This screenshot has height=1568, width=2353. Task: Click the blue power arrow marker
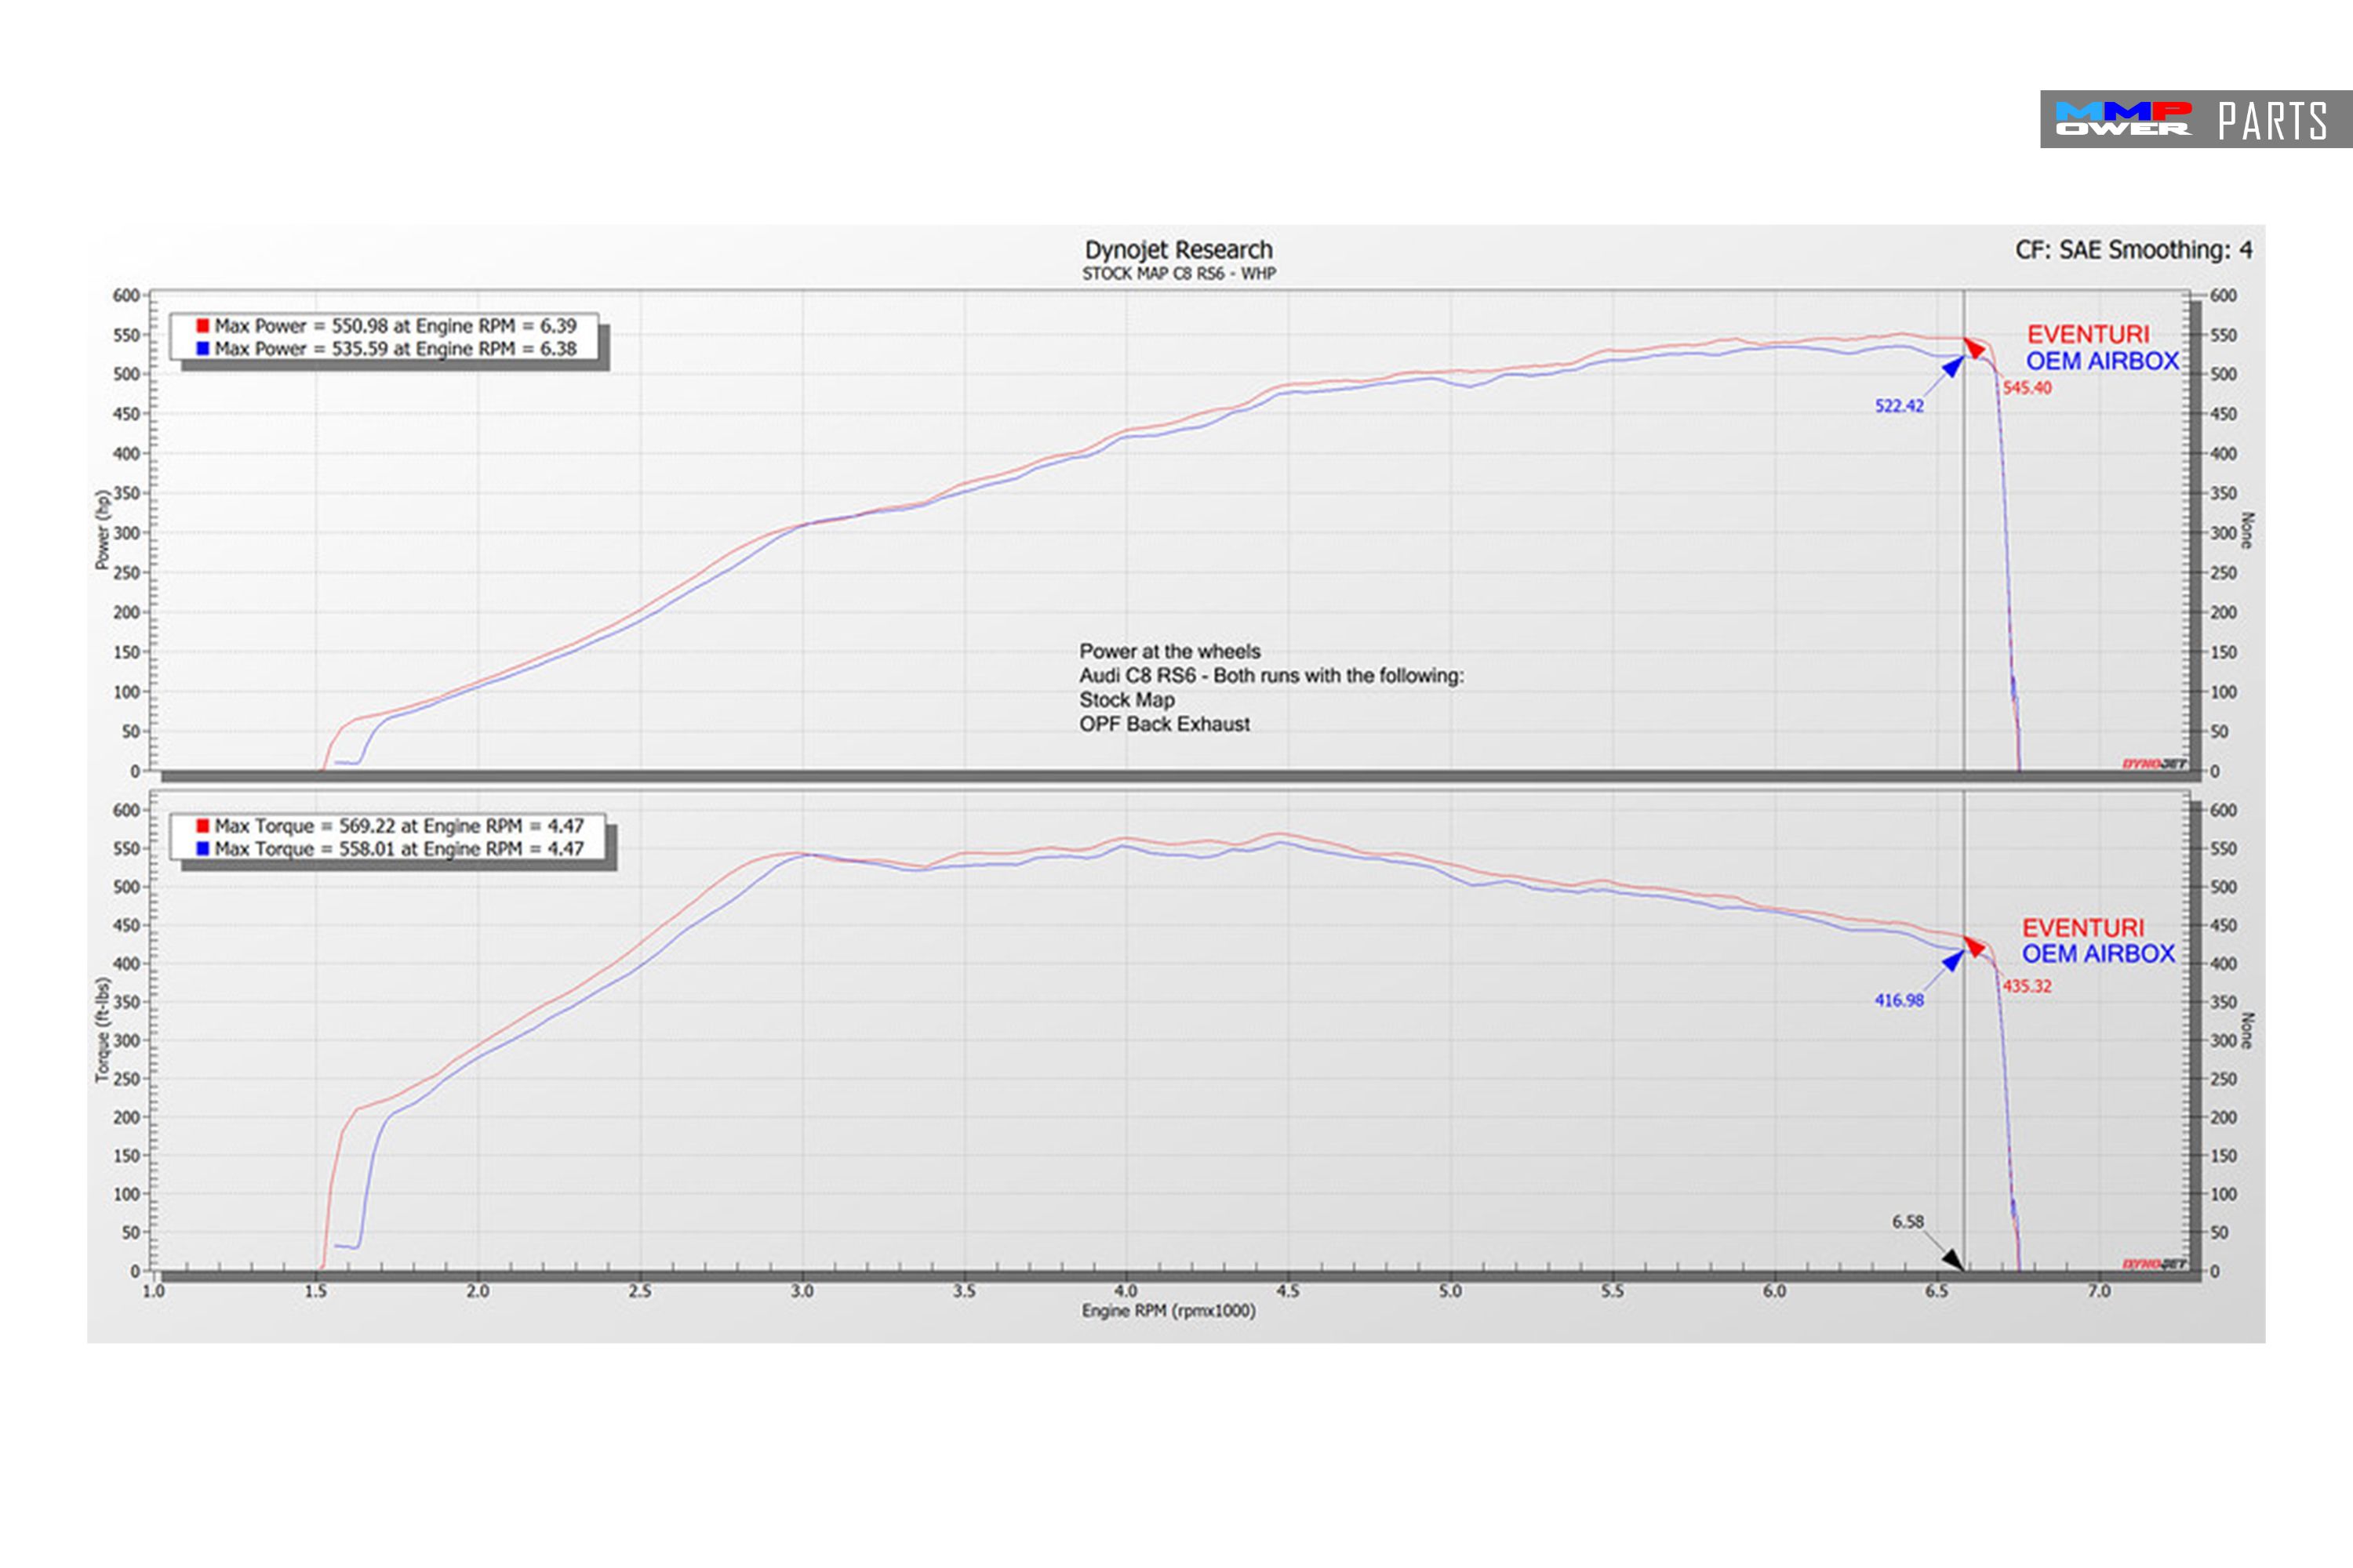(x=1952, y=367)
